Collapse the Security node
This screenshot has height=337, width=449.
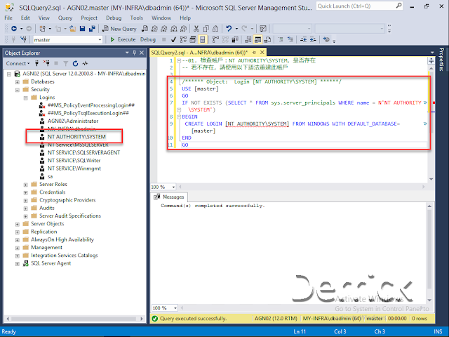tap(17, 90)
